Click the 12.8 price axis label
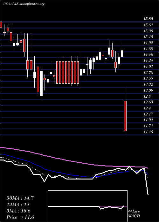Viewport: 159px width, 222px height. coord(147,96)
